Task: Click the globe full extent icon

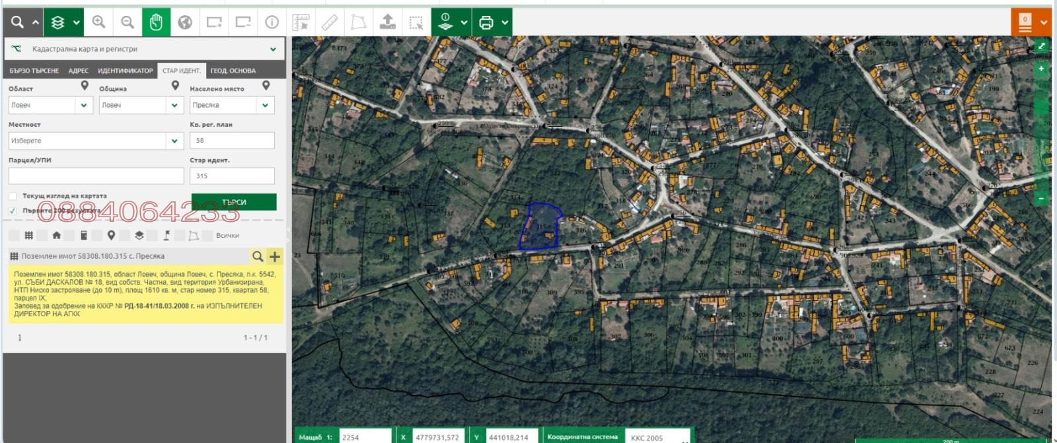Action: point(185,22)
